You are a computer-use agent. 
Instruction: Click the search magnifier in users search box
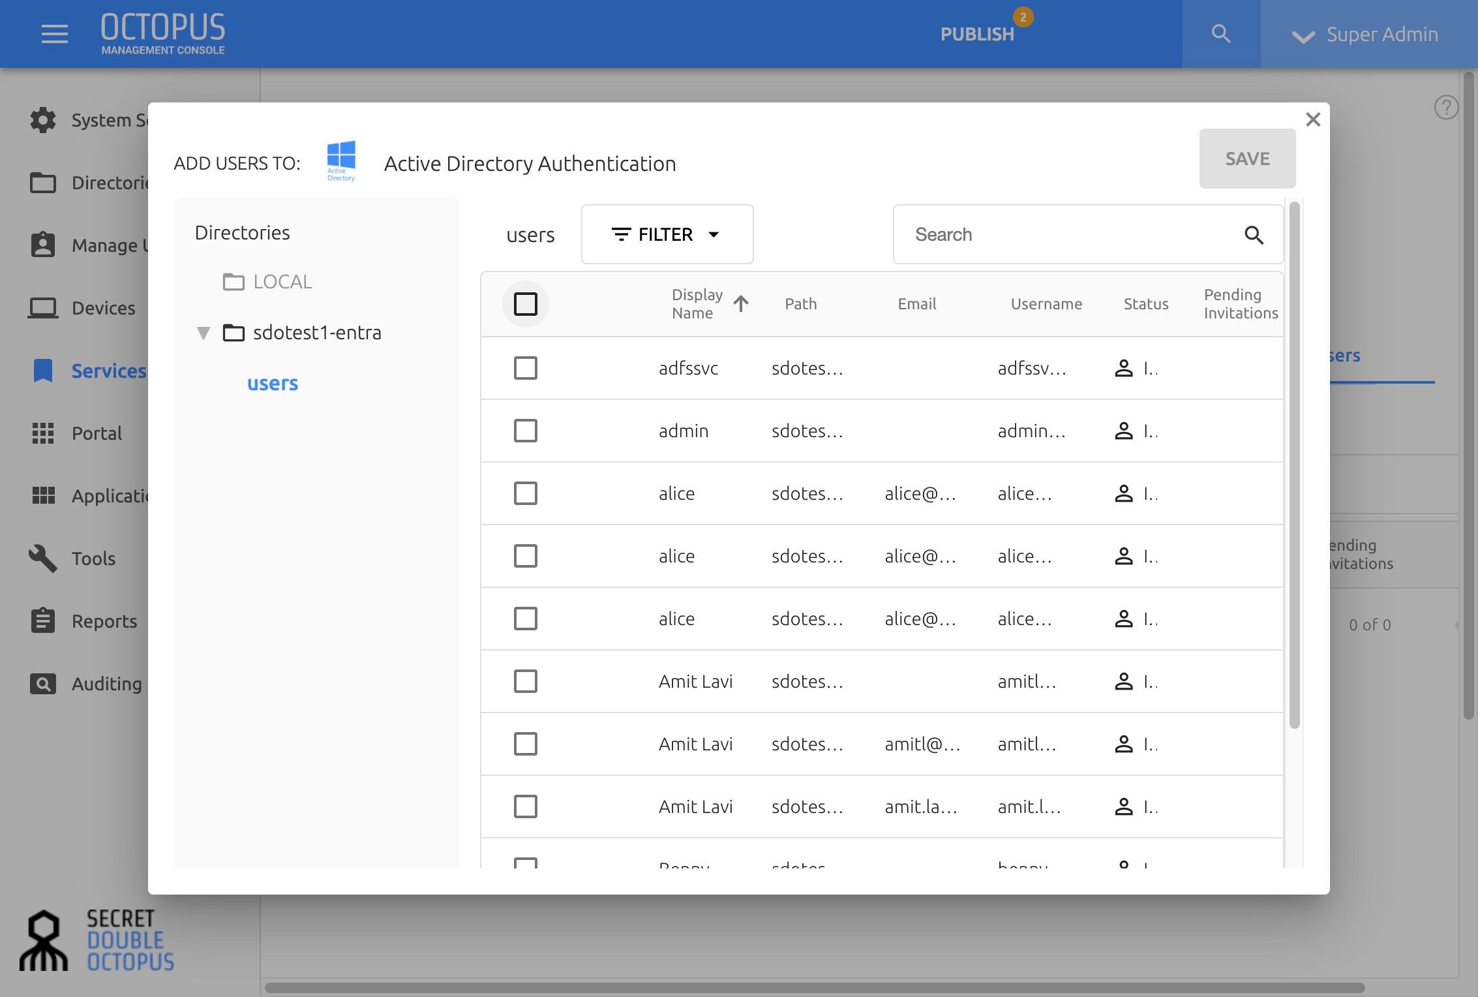tap(1254, 235)
